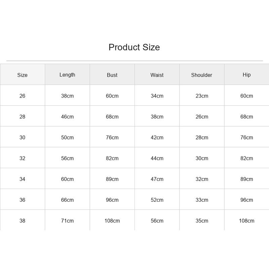Select the size 34 row label
Image resolution: width=269 pixels, height=269 pixels.
22,179
